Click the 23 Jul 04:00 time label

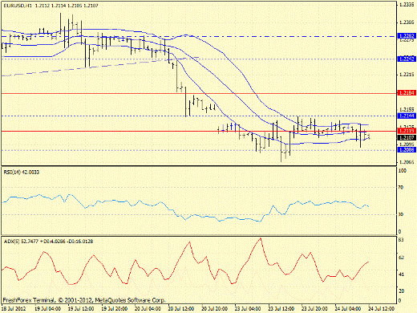tap(248, 309)
